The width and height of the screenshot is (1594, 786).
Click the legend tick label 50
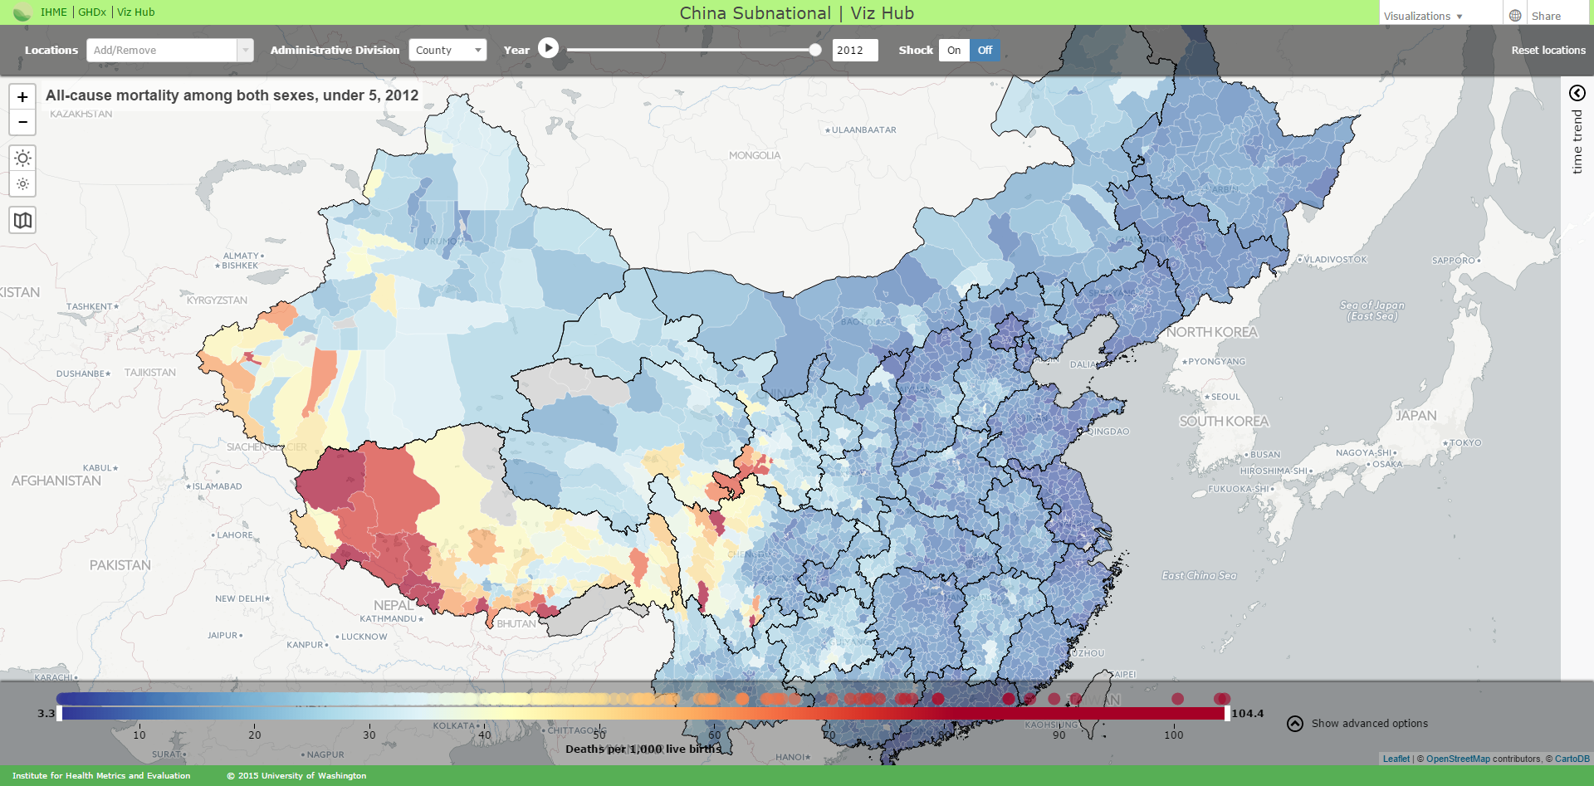(x=599, y=735)
